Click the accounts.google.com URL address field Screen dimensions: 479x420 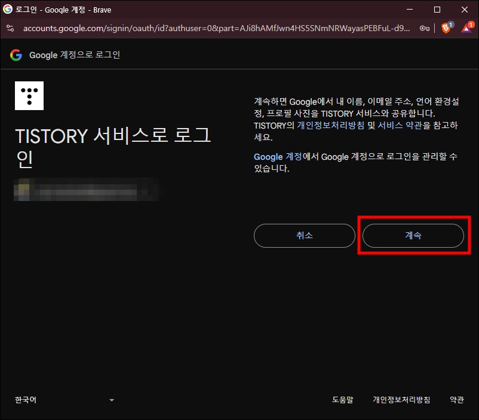pyautogui.click(x=216, y=28)
